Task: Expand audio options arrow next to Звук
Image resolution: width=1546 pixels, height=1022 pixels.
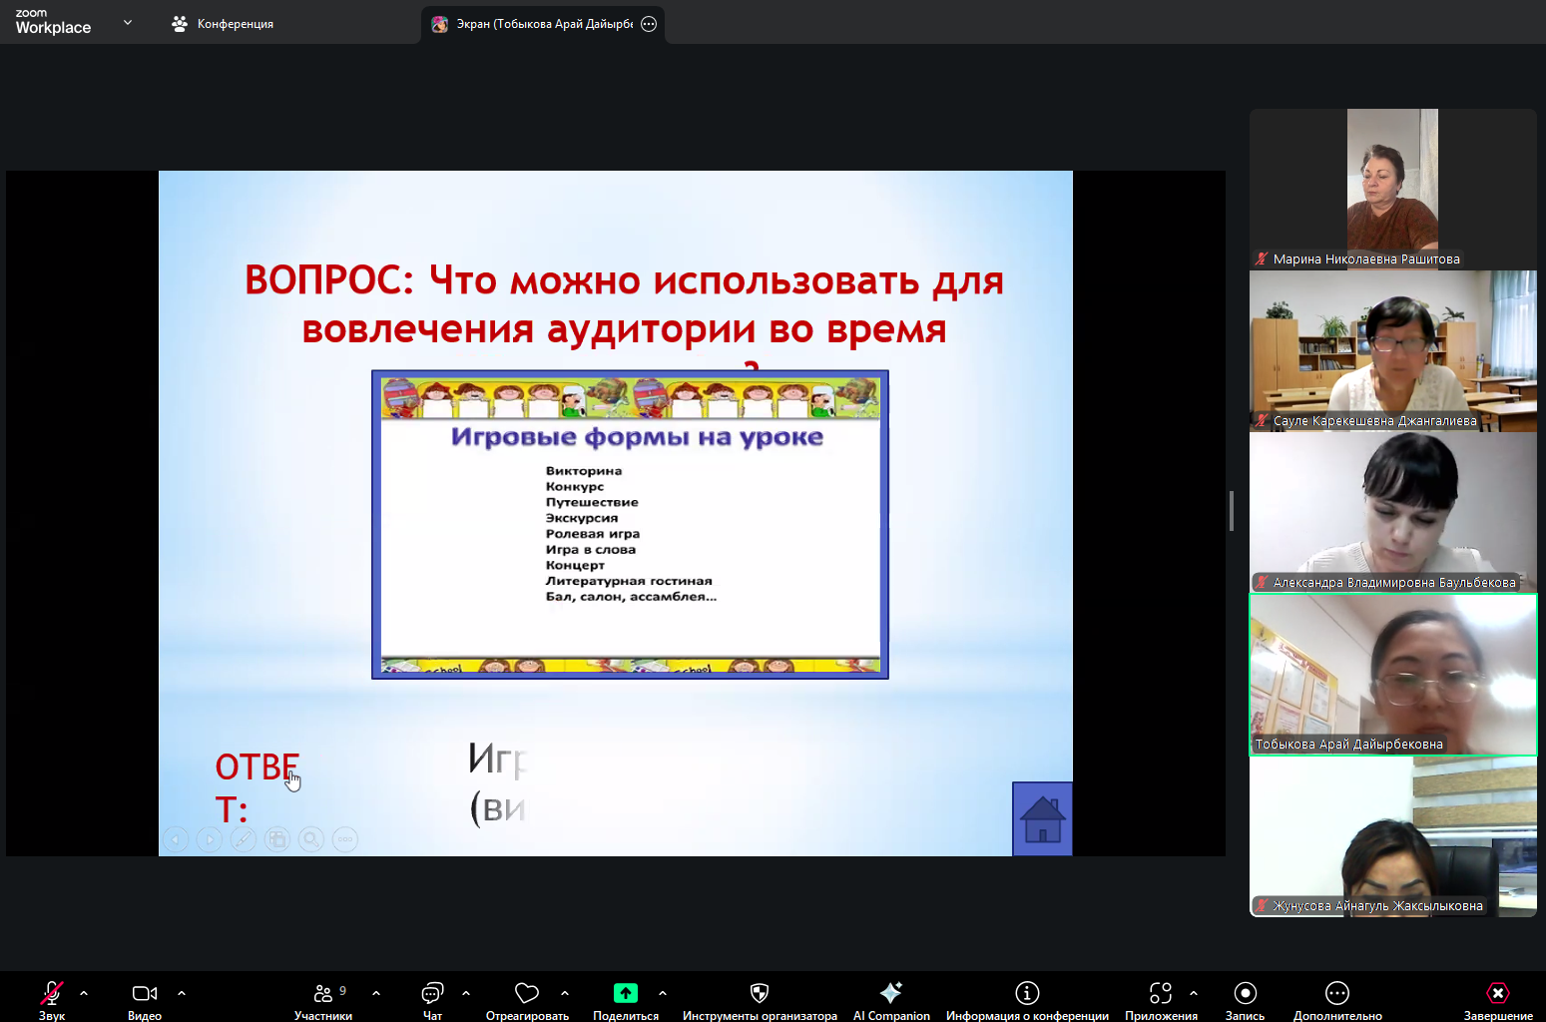Action: pos(84,993)
